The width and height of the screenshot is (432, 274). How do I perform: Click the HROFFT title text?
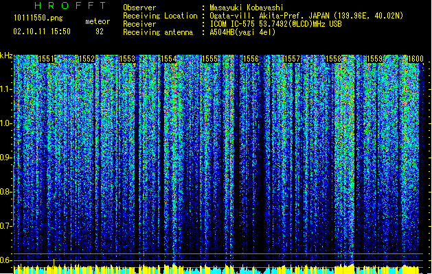(71, 5)
